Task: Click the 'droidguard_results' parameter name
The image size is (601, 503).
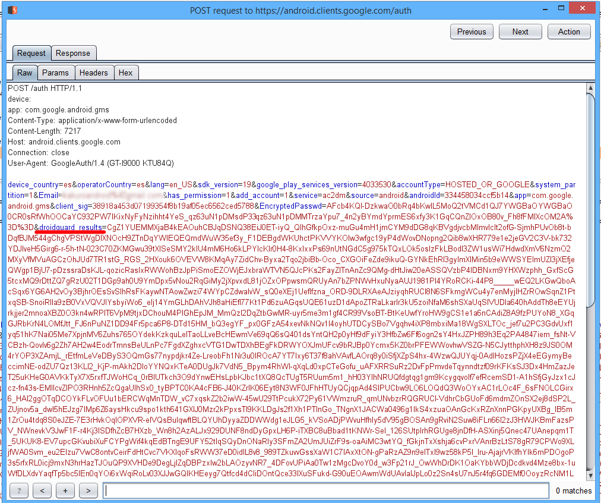Action: (x=71, y=228)
